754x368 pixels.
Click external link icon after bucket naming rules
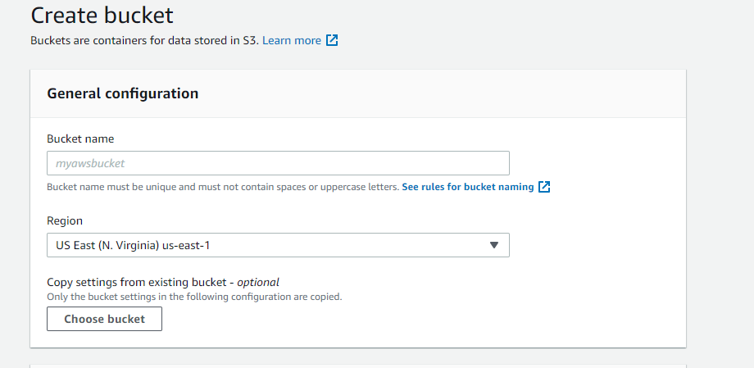point(544,187)
